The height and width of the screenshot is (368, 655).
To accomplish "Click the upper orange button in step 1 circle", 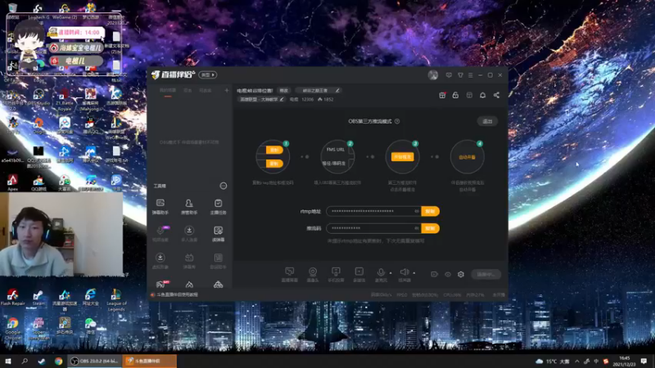I will 274,150.
